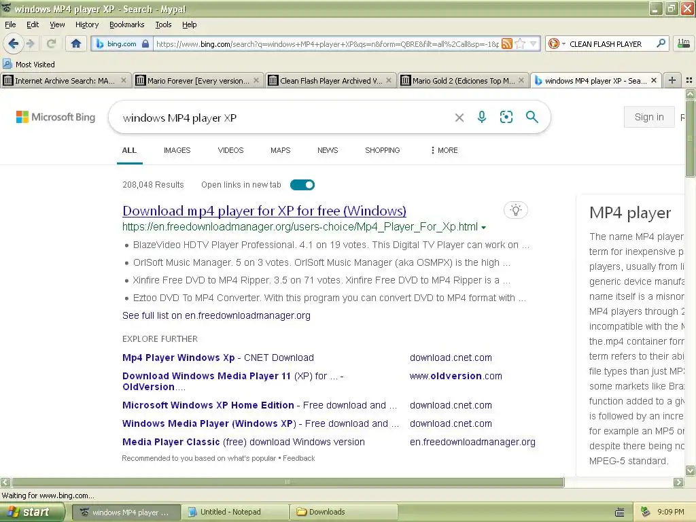
Task: Expand the result URL dropdown caret
Action: click(x=483, y=227)
